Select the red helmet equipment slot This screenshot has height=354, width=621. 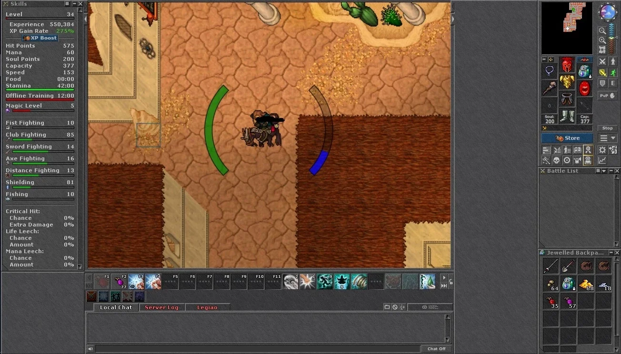[567, 65]
